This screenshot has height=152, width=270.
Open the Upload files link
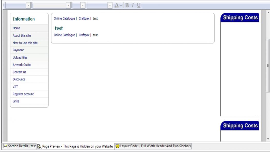[20, 58]
